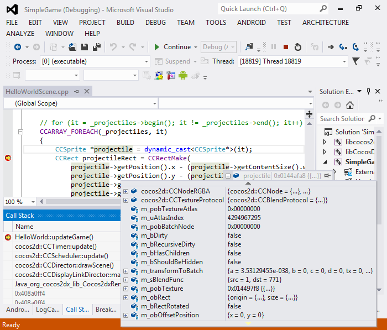This screenshot has height=330, width=387.
Task: Open the ARCHITECTURE menu
Action: click(326, 23)
